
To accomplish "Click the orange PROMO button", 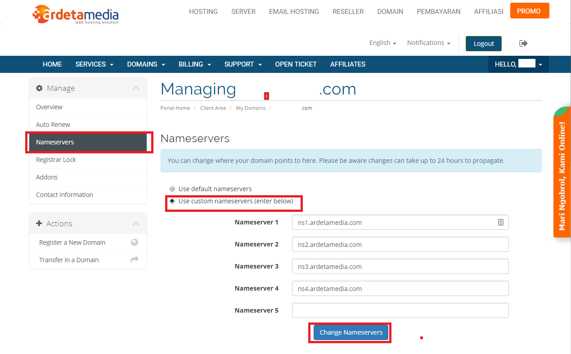I will pos(529,11).
